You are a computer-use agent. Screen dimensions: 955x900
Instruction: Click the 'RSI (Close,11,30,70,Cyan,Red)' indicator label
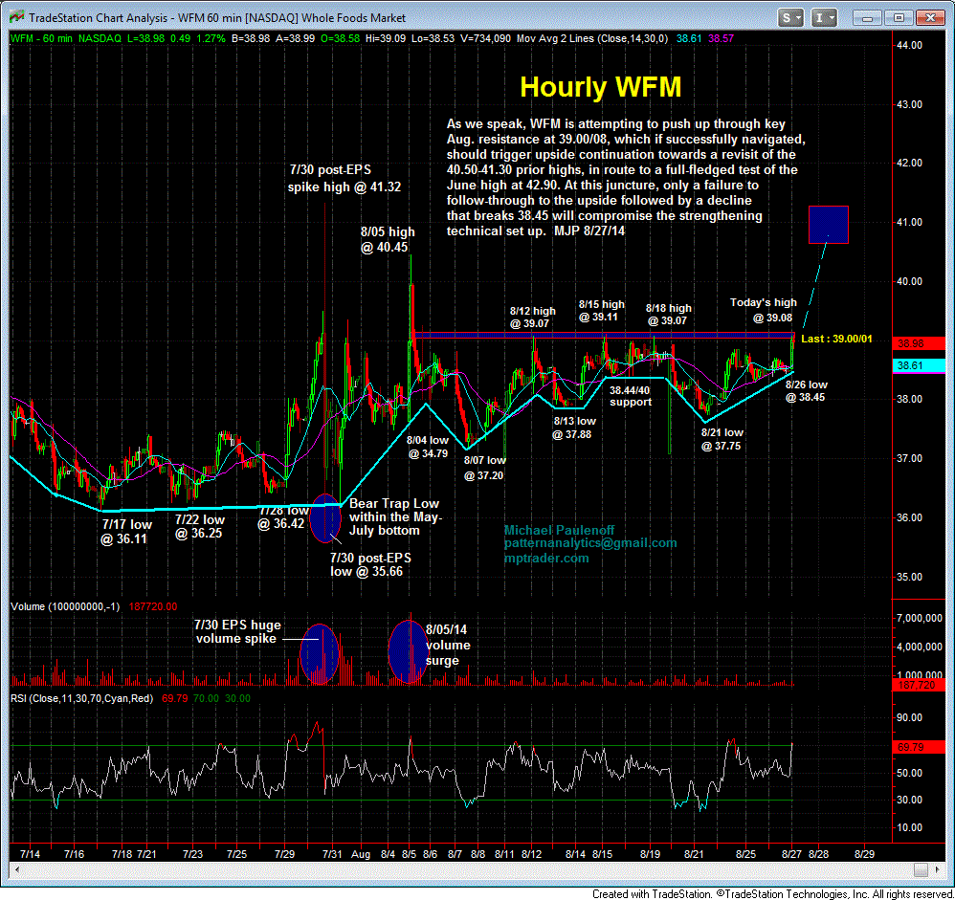(x=81, y=698)
